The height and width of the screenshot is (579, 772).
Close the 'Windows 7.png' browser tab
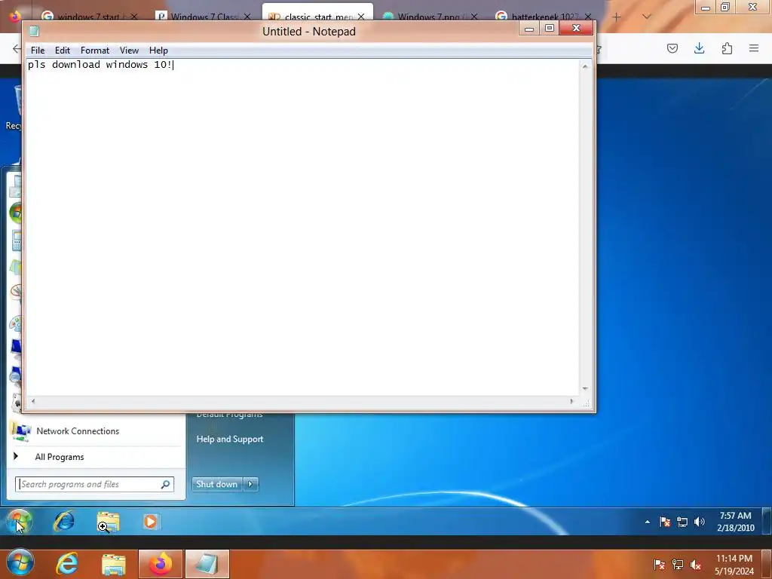click(474, 17)
